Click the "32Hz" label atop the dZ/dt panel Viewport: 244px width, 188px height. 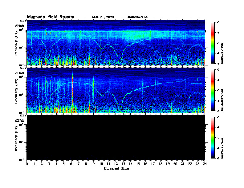coord(22,116)
